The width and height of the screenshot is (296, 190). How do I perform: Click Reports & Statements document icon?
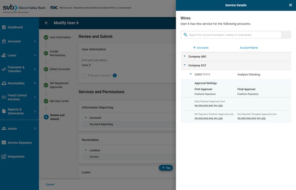[x=4, y=111]
